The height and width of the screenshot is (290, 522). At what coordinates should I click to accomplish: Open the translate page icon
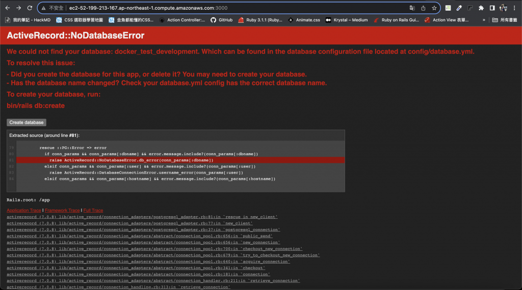412,8
